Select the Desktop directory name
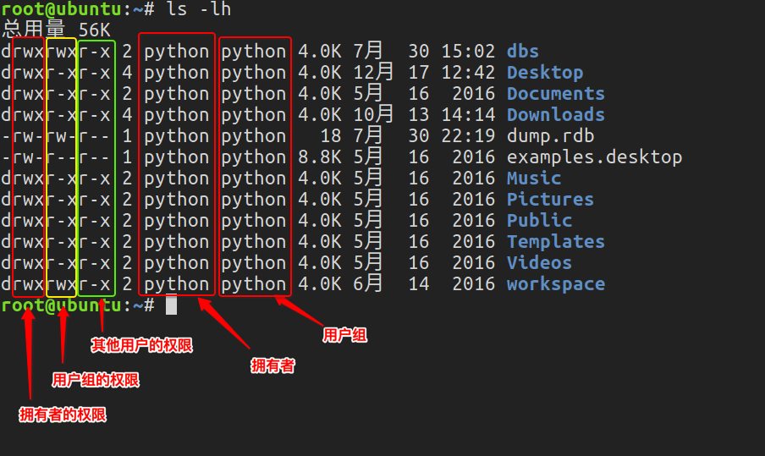Viewport: 765px width, 456px height. tap(545, 73)
